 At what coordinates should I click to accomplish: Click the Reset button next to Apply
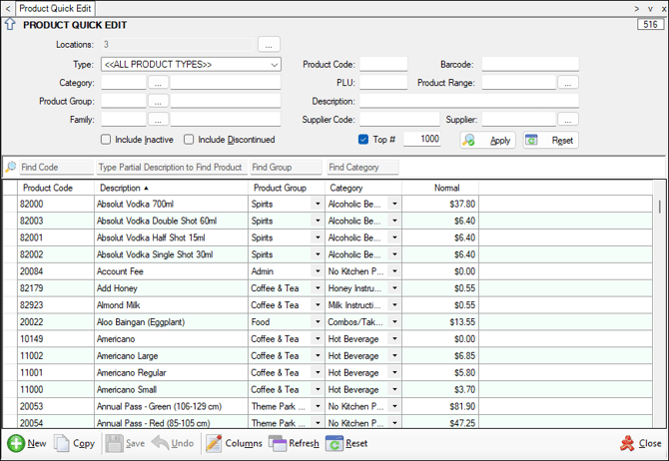pos(551,140)
